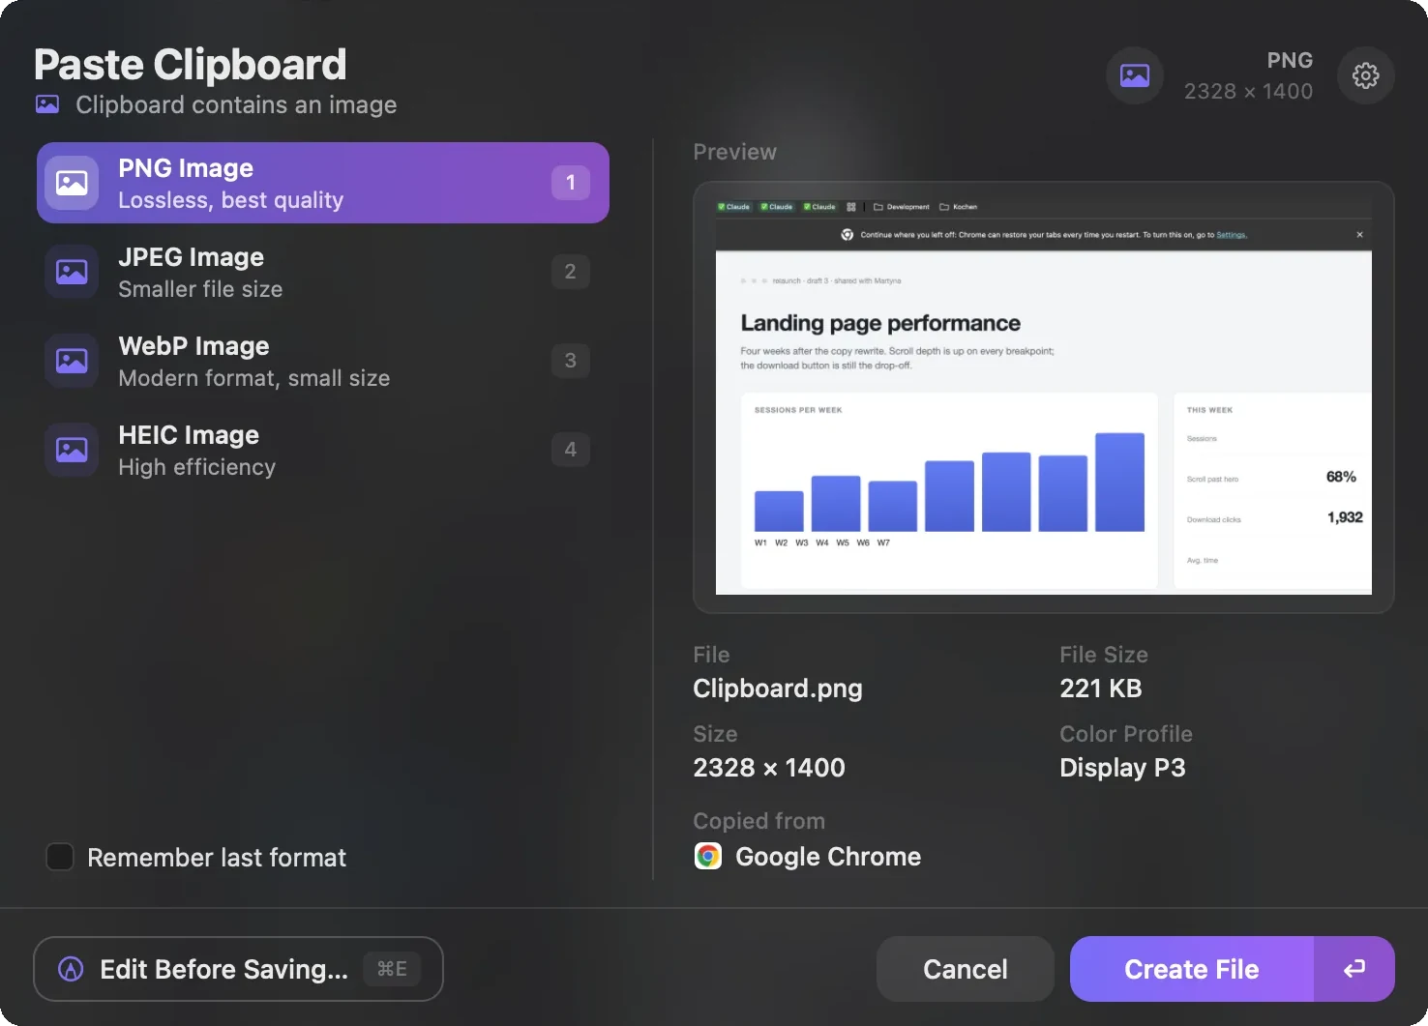
Task: Click the Remember last format label
Action: [217, 858]
